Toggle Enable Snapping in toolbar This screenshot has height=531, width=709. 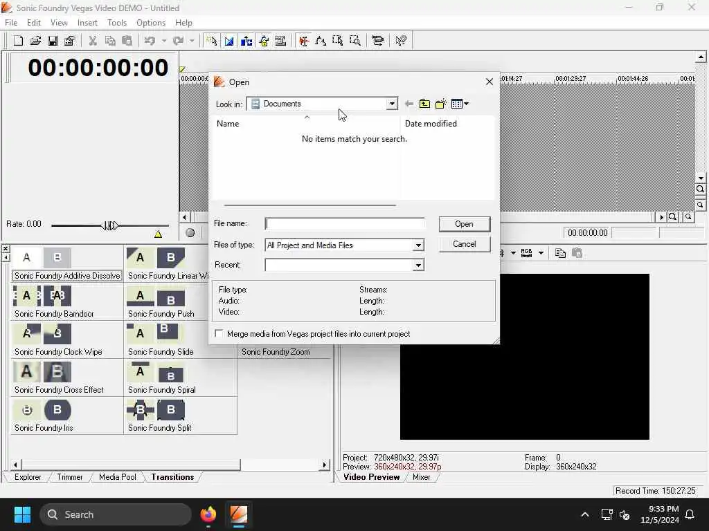pos(211,41)
